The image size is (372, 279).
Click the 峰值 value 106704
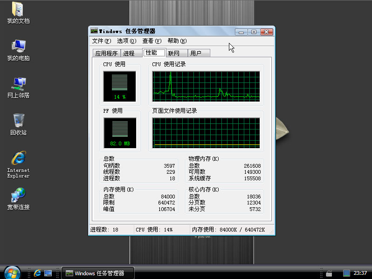tap(166, 209)
